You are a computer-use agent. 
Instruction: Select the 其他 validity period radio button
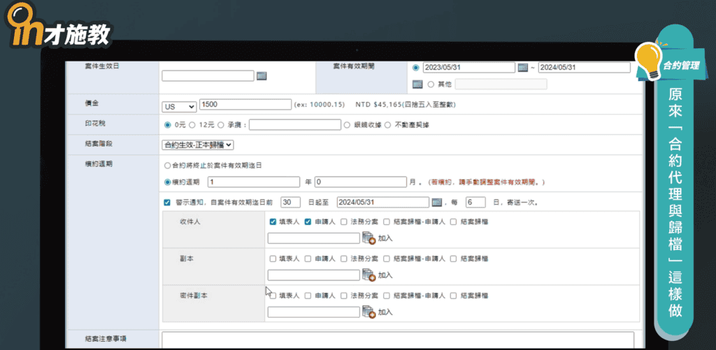click(431, 85)
